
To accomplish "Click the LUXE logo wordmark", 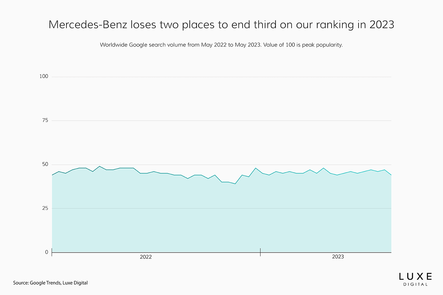I will pyautogui.click(x=415, y=277).
